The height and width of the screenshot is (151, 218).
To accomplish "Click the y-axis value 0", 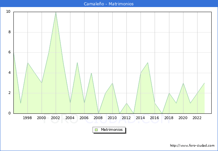I will pos(9,113).
